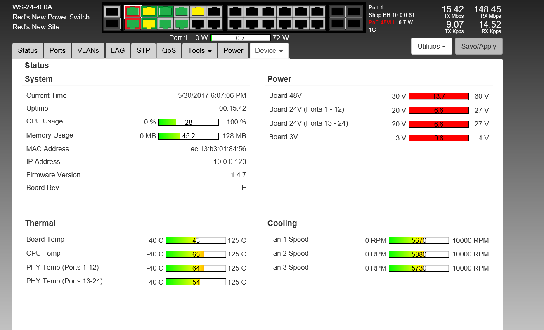The width and height of the screenshot is (544, 330).
Task: Click the CPU Usage progress bar
Action: [x=188, y=122]
